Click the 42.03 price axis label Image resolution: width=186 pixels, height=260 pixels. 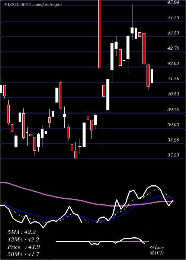173,64
